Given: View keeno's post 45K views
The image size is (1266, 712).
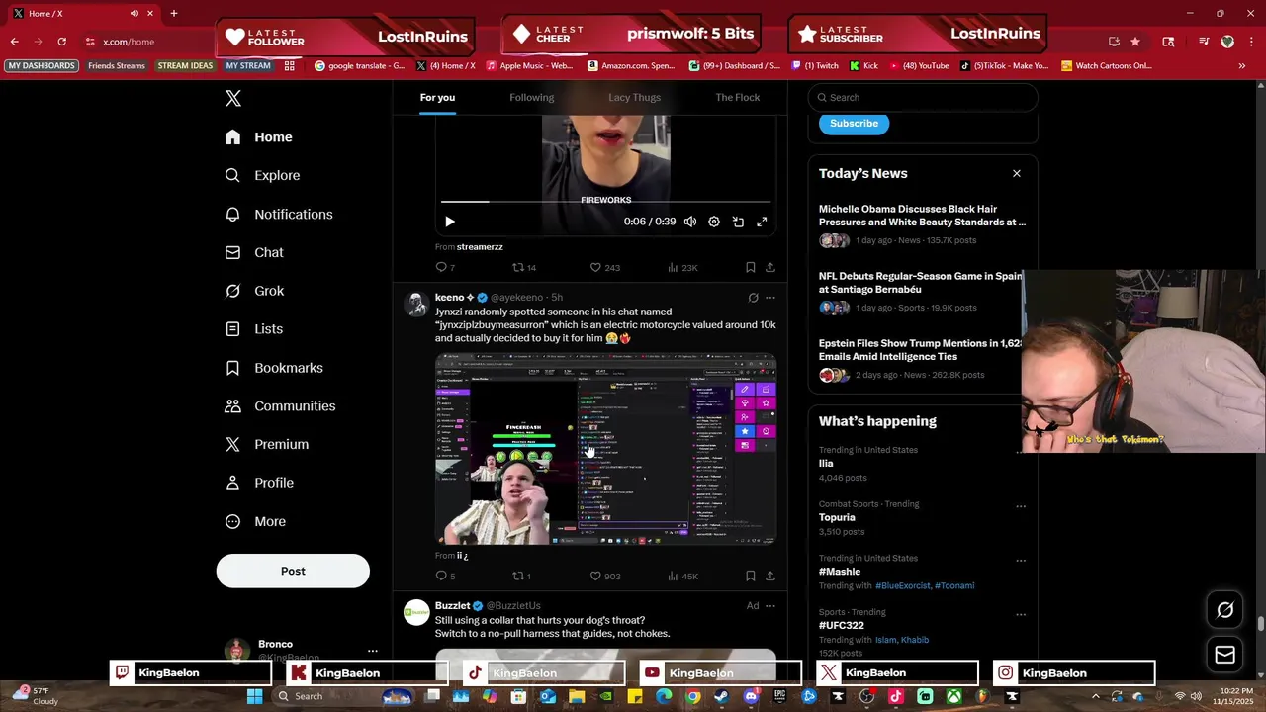Looking at the screenshot, I should (682, 576).
